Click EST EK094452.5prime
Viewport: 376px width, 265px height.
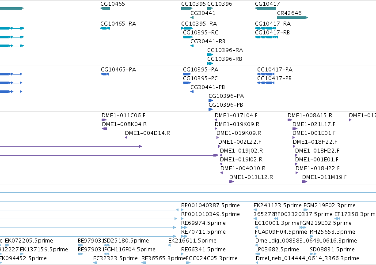click(x=23, y=258)
